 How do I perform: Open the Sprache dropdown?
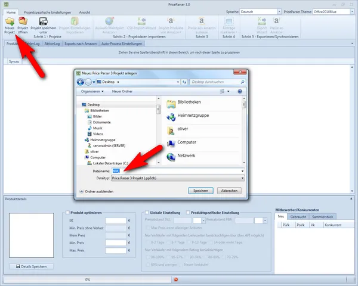(x=279, y=12)
